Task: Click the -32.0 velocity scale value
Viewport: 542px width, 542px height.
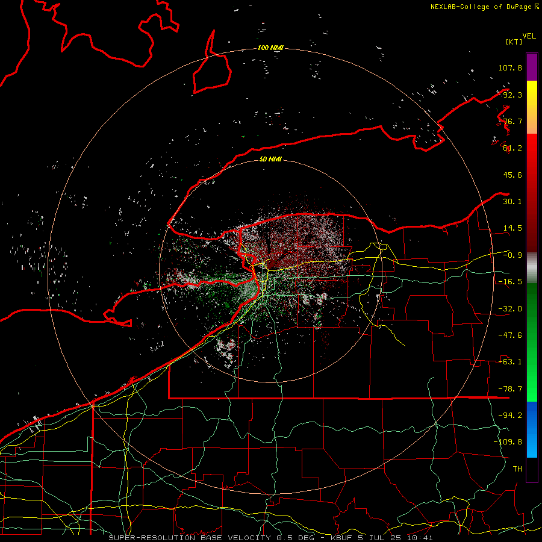Action: (510, 309)
